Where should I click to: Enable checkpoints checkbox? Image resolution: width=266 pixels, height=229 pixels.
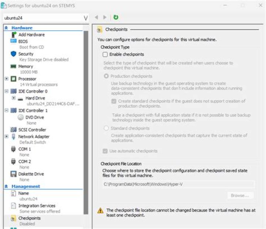(105, 54)
